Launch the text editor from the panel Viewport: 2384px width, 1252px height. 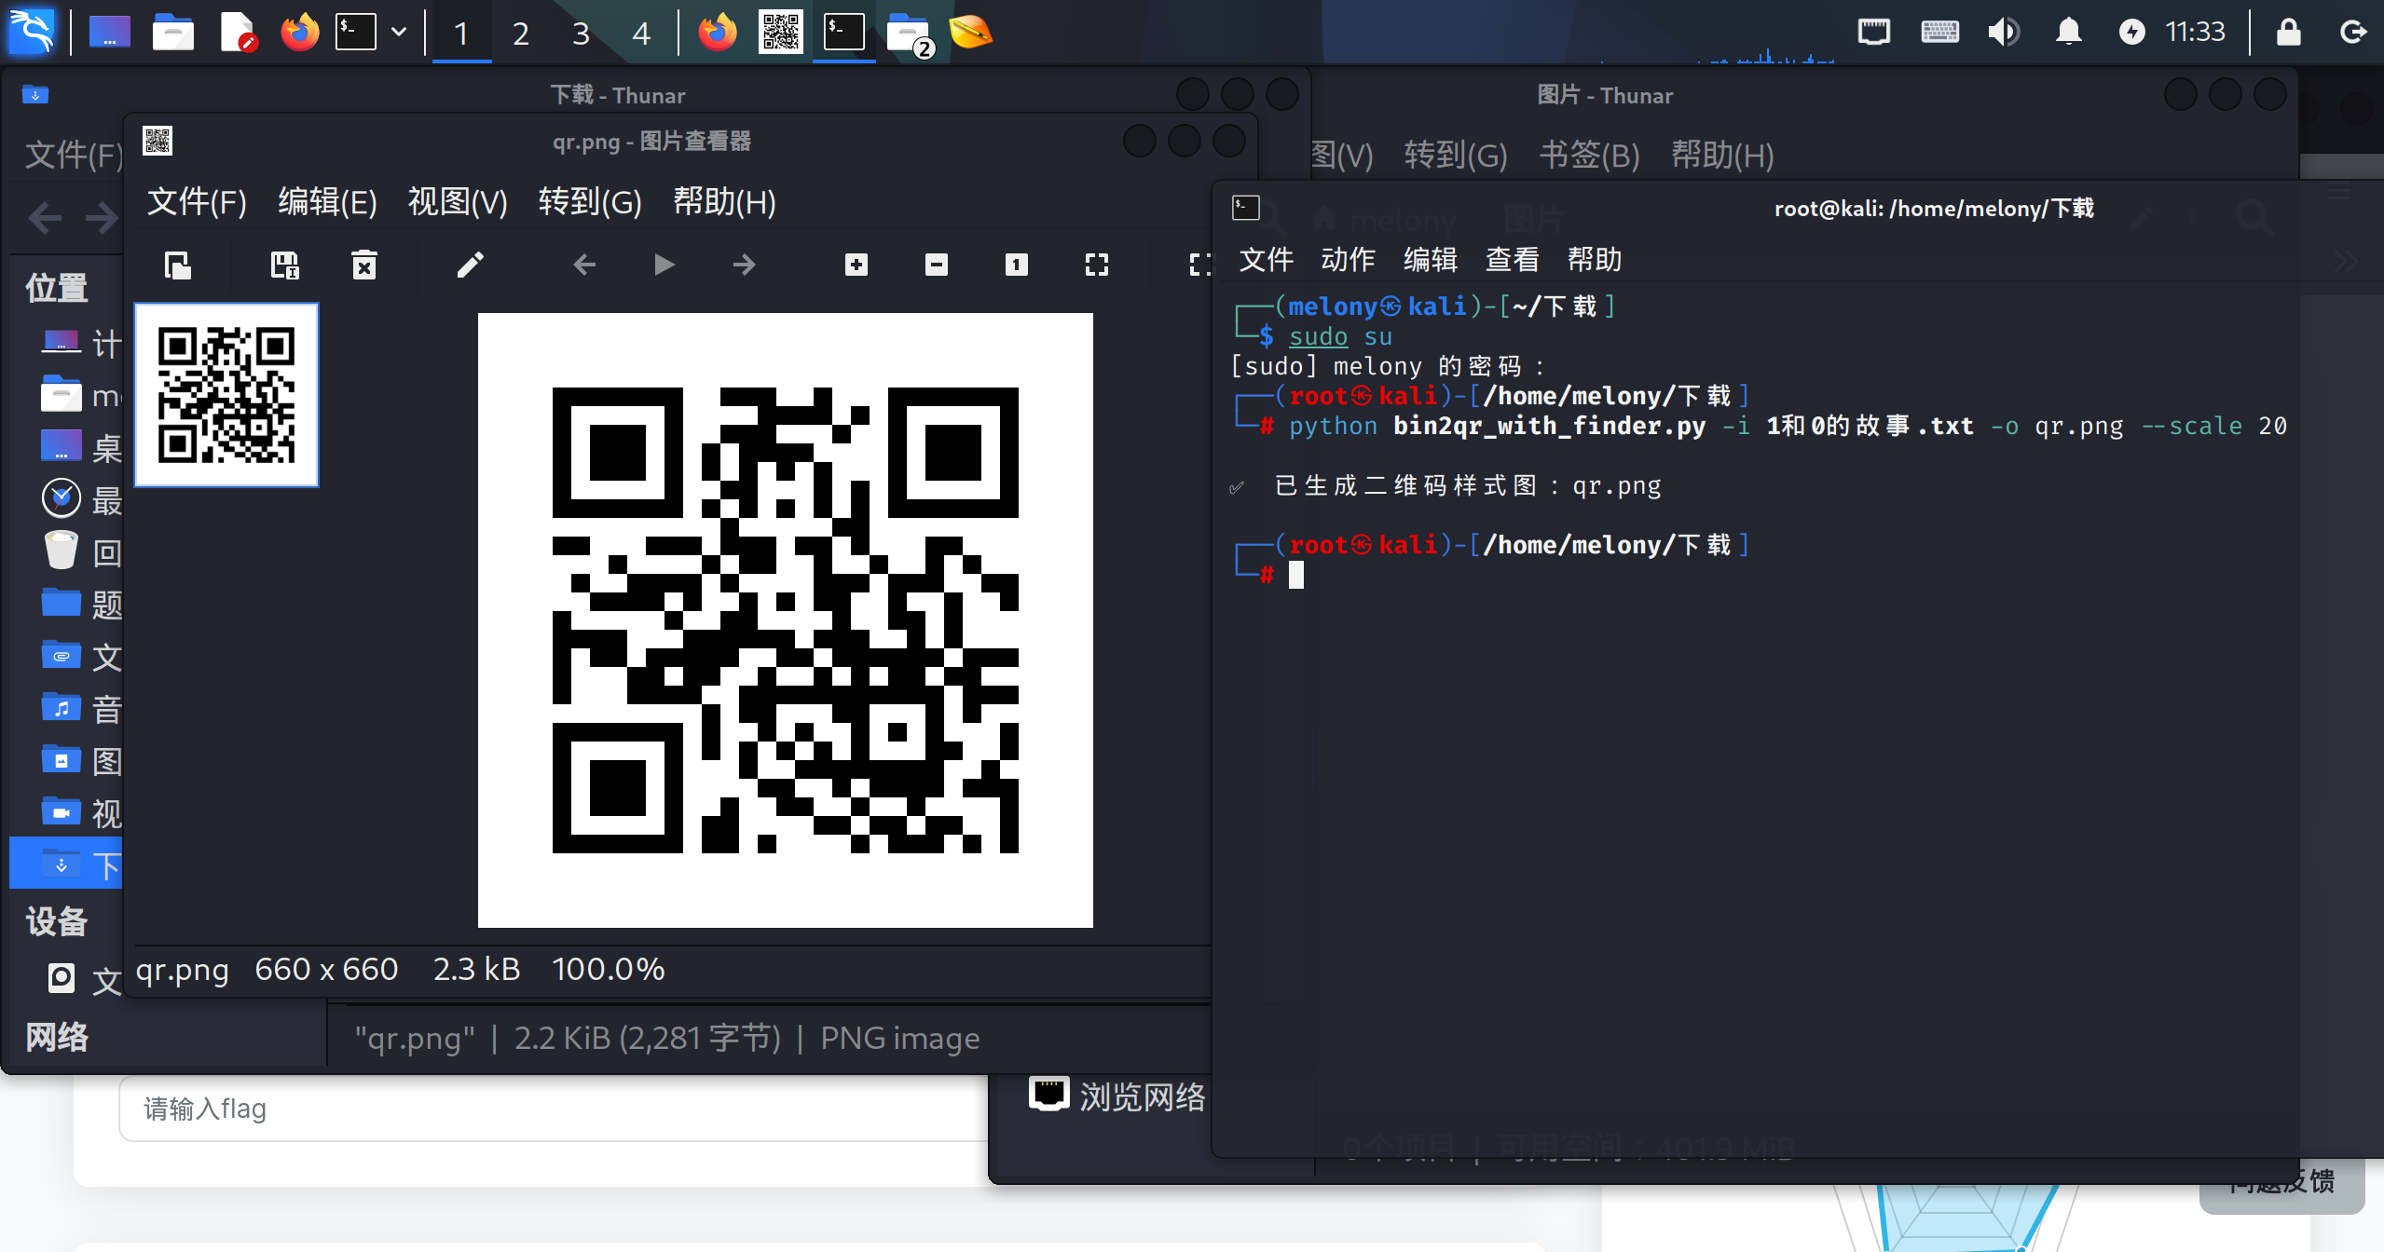coord(238,33)
